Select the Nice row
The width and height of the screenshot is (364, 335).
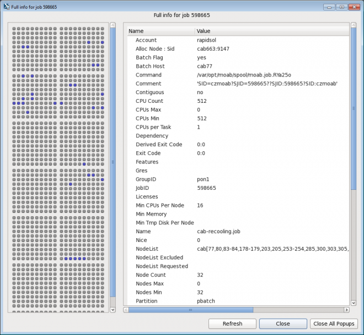click(x=238, y=240)
